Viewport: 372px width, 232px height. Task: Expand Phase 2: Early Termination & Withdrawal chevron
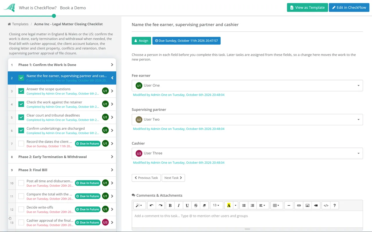click(x=112, y=157)
